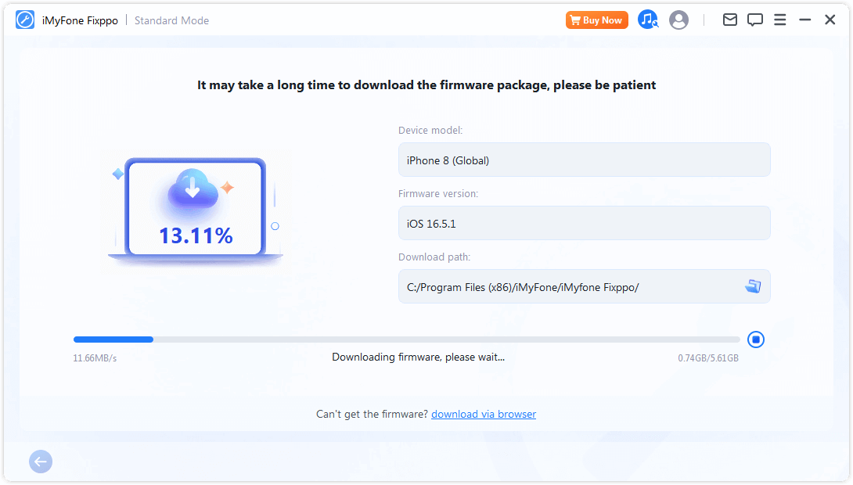
Task: Click the 13.11% progress percentage
Action: coord(196,235)
